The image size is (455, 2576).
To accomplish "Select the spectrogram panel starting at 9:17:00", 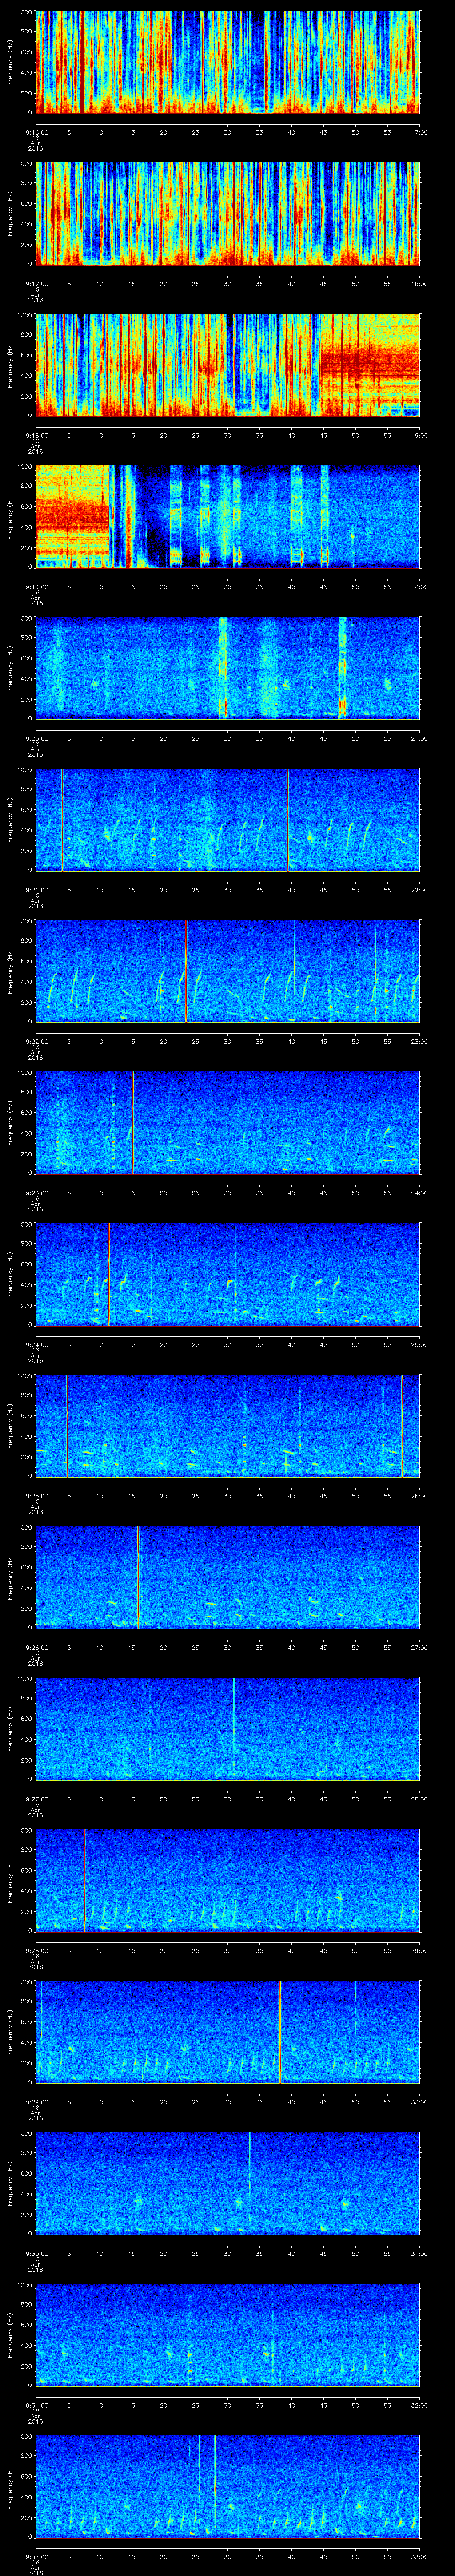I will (228, 213).
